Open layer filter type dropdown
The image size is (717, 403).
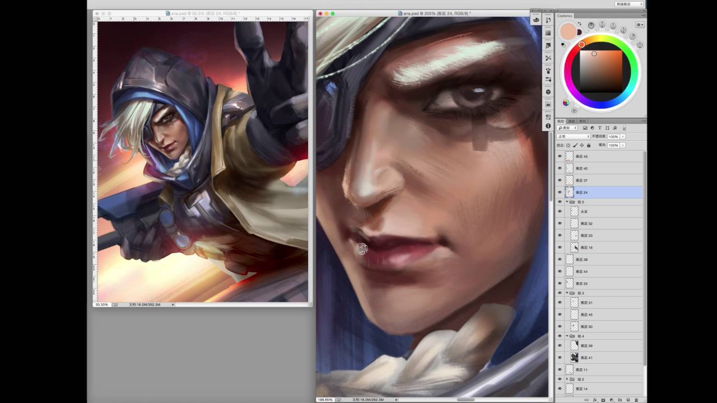click(x=567, y=128)
